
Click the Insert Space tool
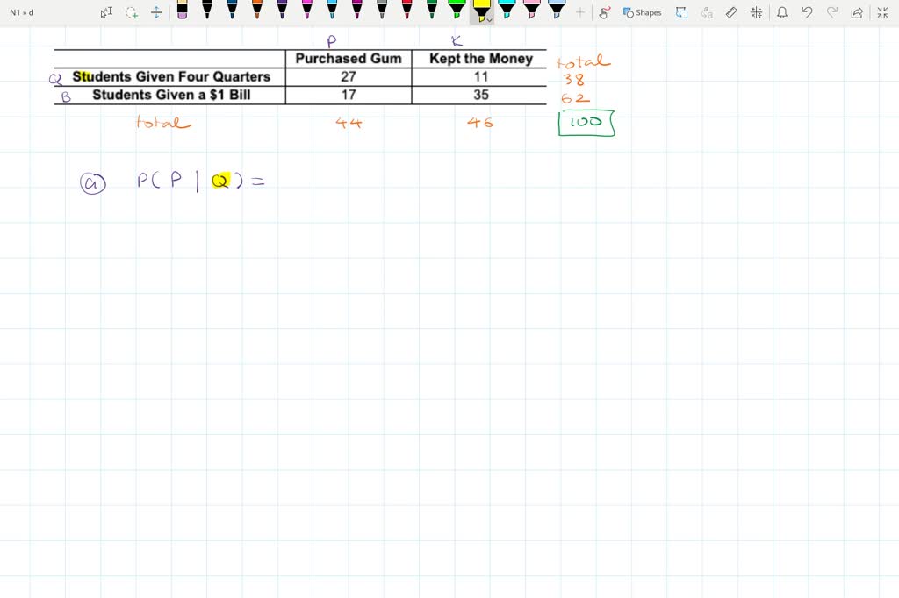click(156, 12)
